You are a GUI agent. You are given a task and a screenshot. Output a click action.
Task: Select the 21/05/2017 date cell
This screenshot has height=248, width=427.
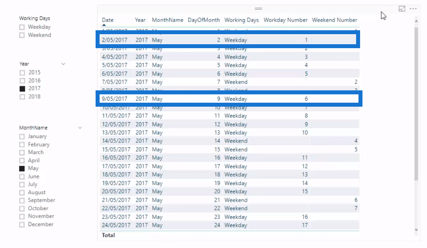pyautogui.click(x=116, y=200)
